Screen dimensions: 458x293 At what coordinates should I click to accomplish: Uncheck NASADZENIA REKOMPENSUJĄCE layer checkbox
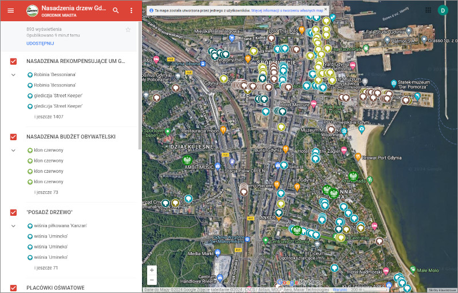click(x=13, y=61)
